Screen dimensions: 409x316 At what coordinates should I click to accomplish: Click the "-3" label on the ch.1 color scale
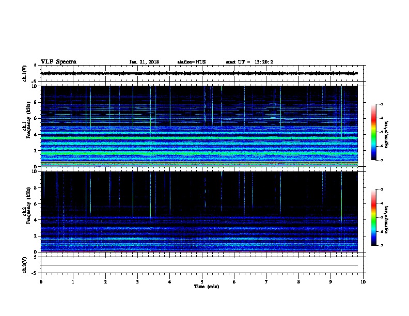pyautogui.click(x=381, y=104)
